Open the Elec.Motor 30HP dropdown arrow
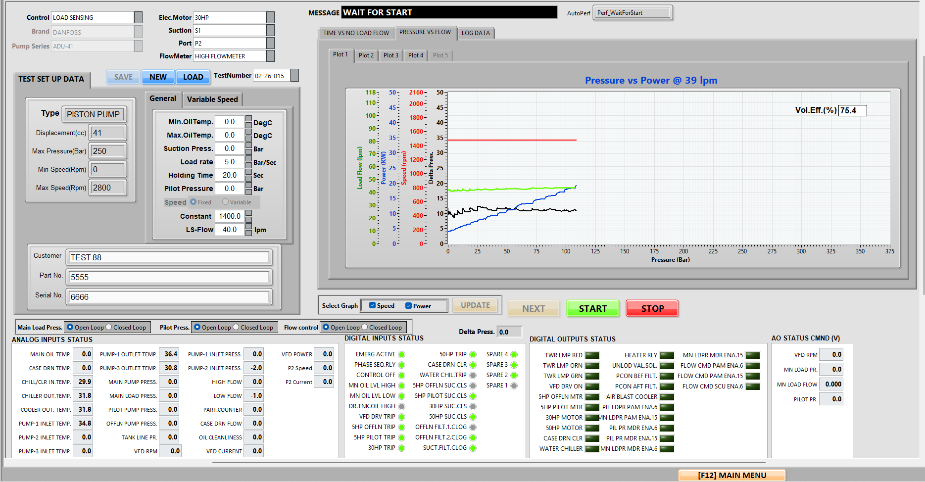 270,17
